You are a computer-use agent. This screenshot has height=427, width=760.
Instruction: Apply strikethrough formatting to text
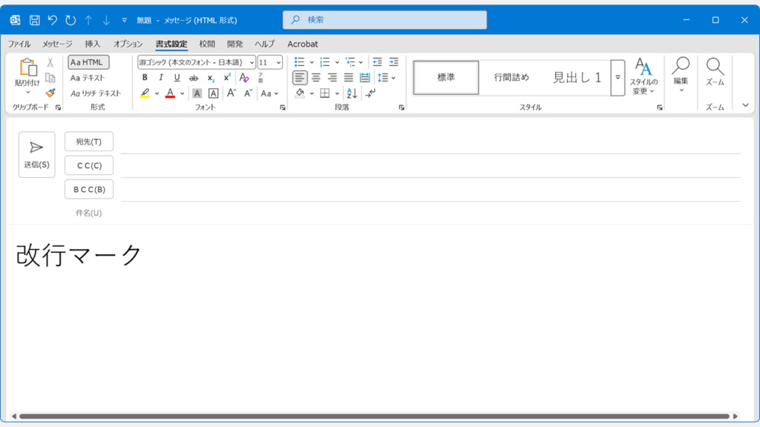click(x=193, y=79)
